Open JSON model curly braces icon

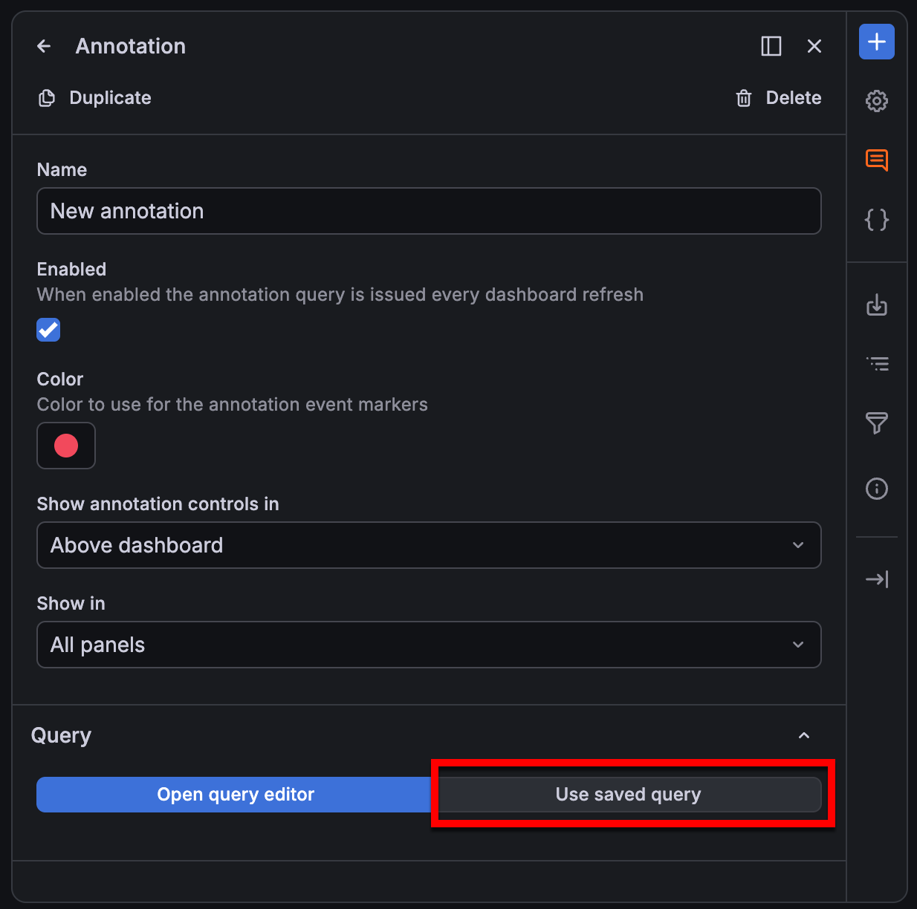click(877, 220)
